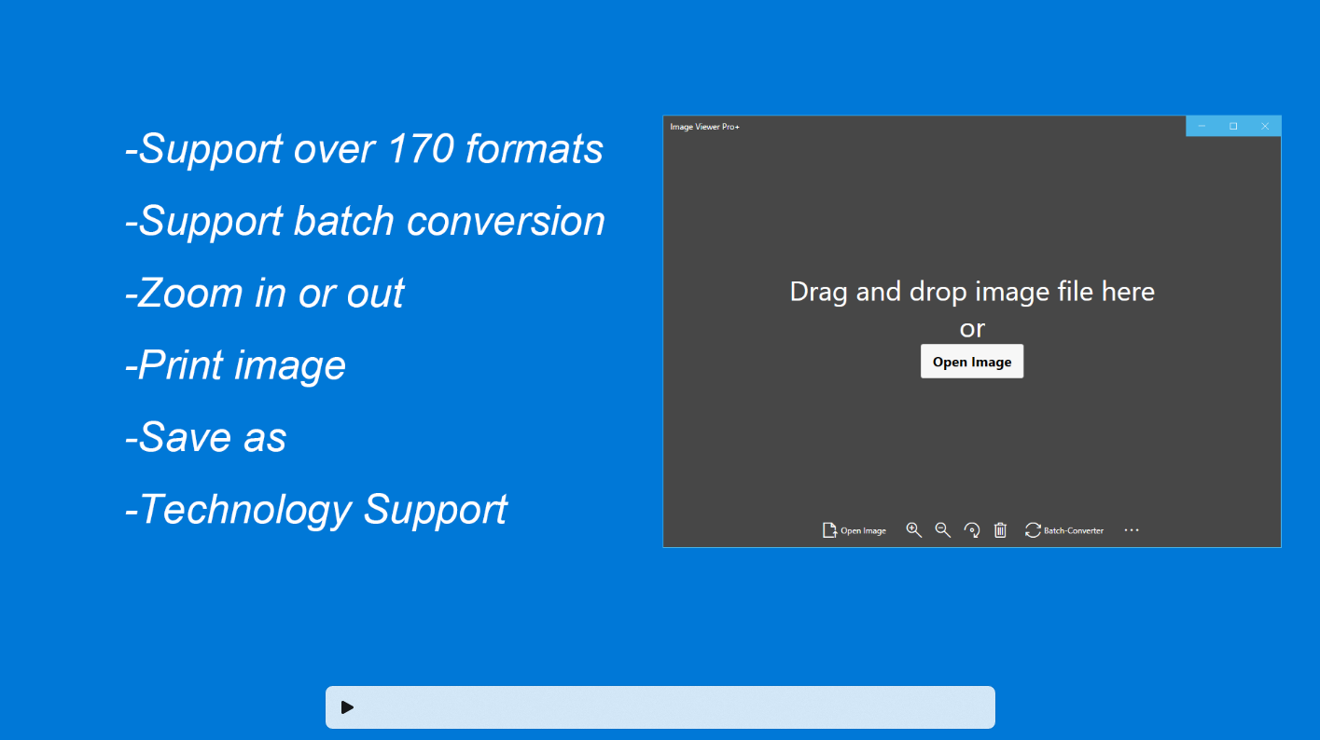Viewport: 1320px width, 740px height.
Task: Click the zoom out magnifier icon
Action: coord(943,530)
